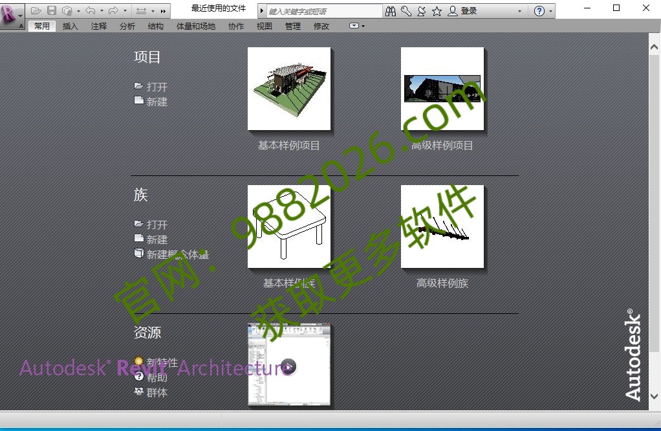Screen dimensions: 661x431
Task: Click 新建 link under 族
Action: coord(157,239)
